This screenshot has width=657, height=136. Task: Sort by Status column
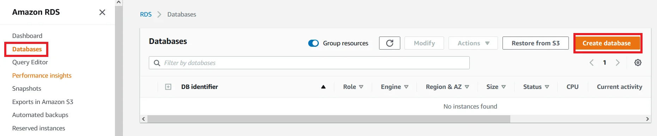(536, 87)
